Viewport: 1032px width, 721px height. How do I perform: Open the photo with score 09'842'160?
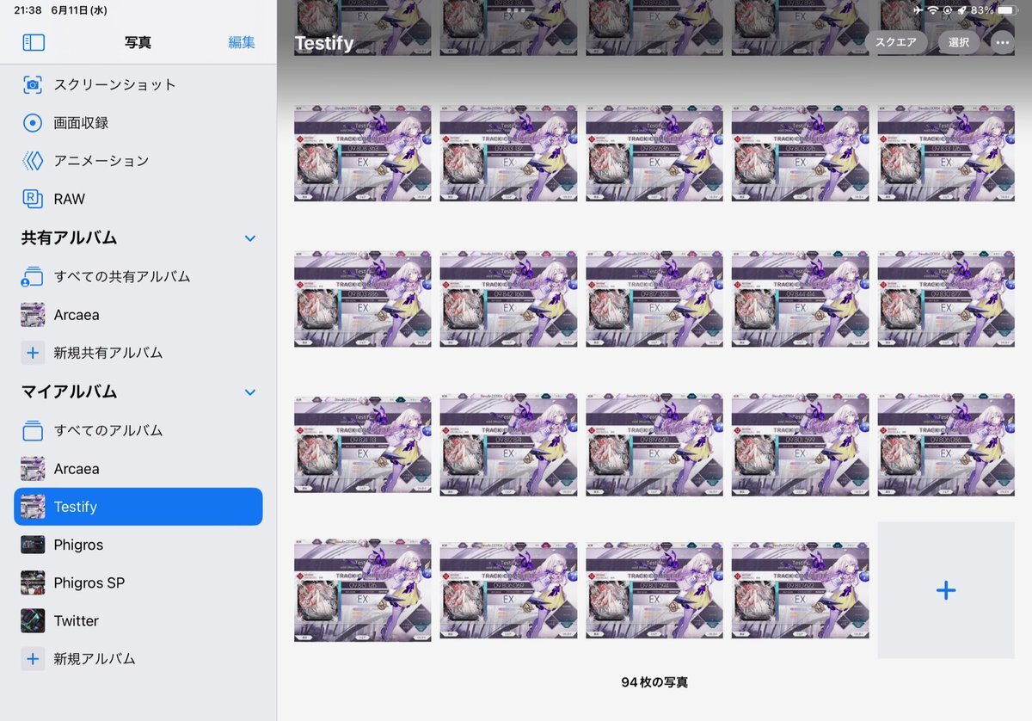(508, 299)
